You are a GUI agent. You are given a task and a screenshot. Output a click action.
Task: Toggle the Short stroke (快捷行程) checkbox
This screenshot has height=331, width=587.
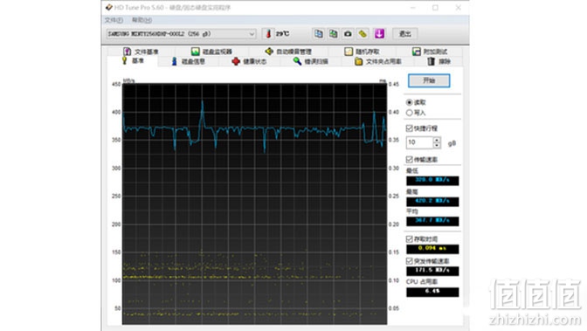click(409, 128)
